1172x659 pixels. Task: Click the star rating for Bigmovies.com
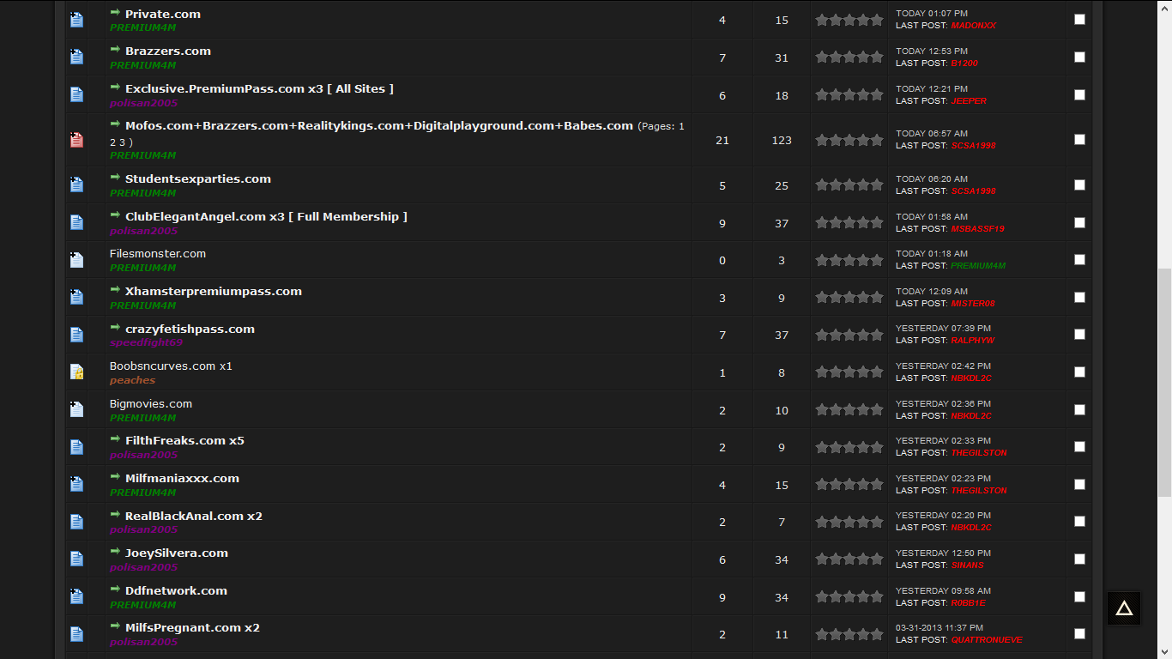[849, 410]
